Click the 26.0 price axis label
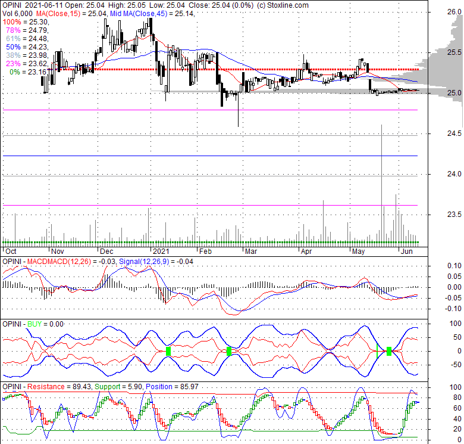Image resolution: width=464 pixels, height=444 pixels. coord(454,12)
